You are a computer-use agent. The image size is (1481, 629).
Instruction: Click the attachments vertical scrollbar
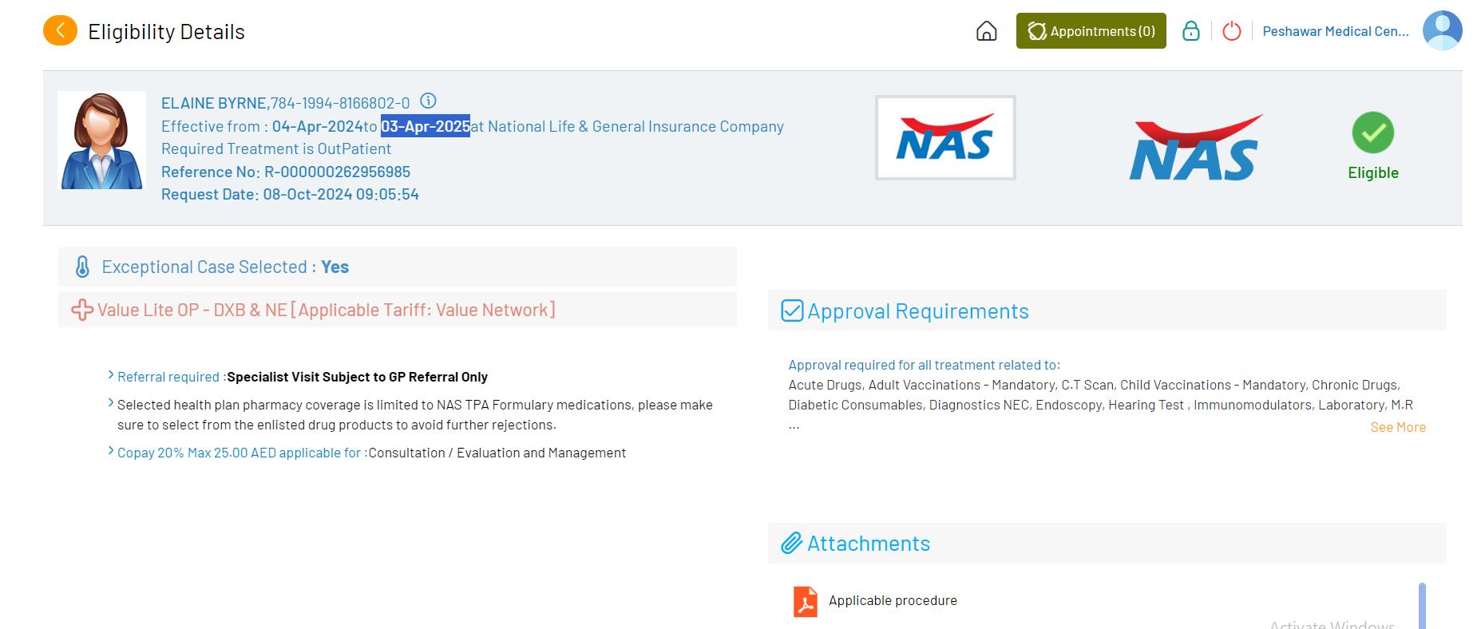[1422, 605]
